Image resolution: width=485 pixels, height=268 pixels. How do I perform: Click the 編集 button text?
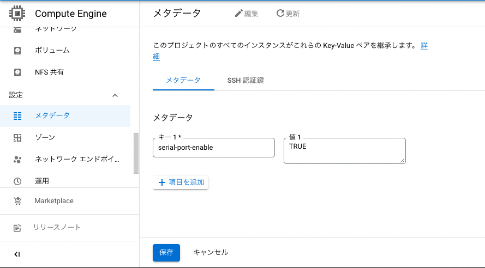[x=251, y=14]
